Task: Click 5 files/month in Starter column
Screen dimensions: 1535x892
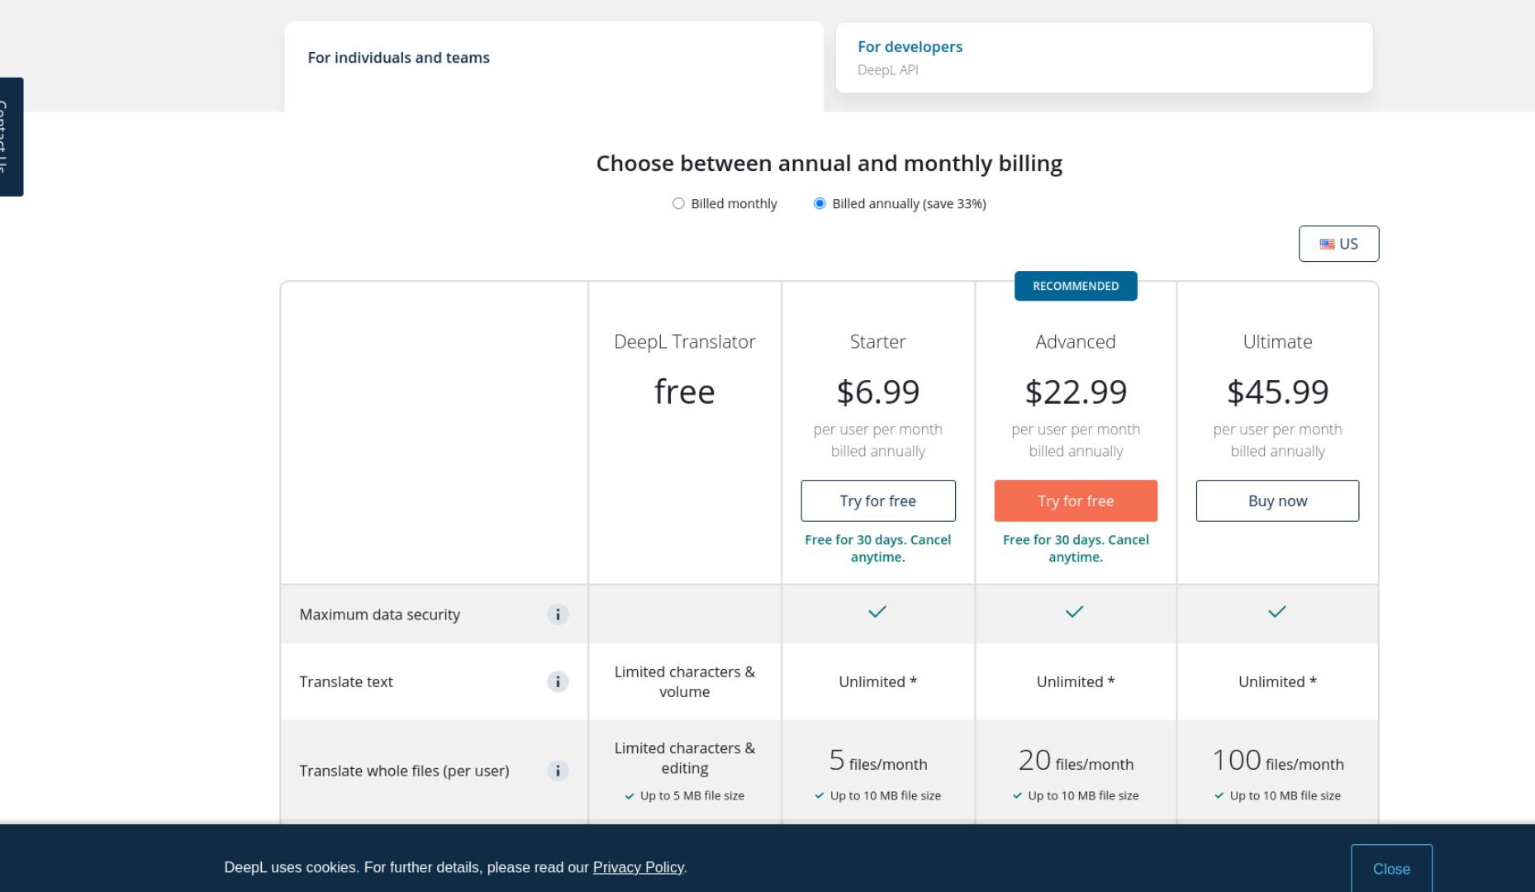Action: [878, 761]
